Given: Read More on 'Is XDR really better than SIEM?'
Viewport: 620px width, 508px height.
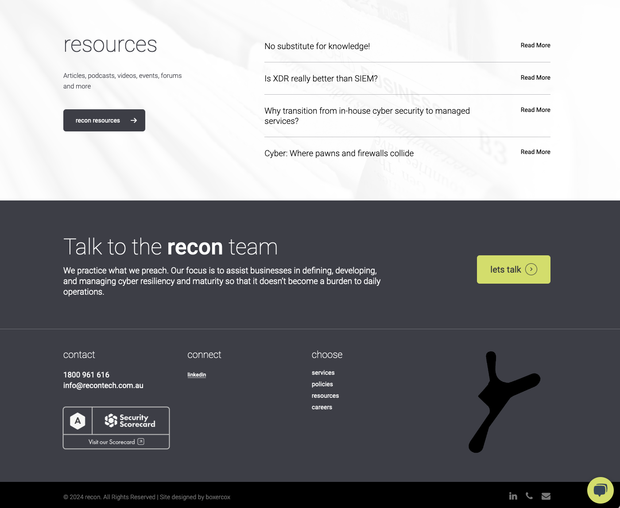Looking at the screenshot, I should tap(535, 77).
